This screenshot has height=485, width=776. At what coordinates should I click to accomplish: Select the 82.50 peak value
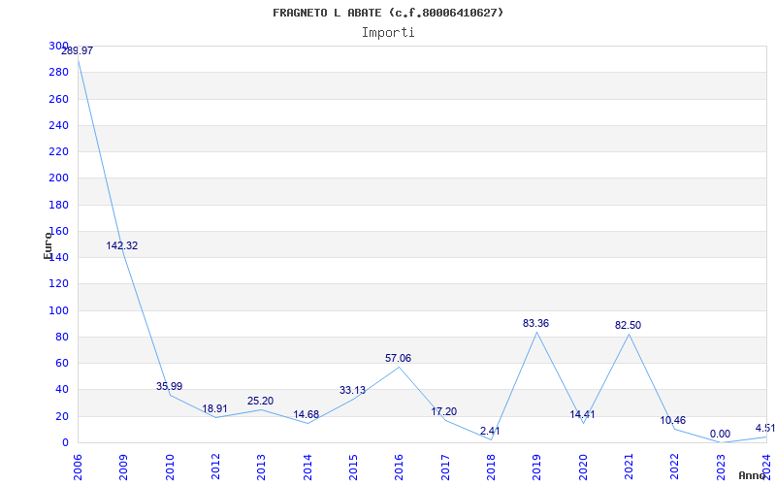[x=628, y=326]
